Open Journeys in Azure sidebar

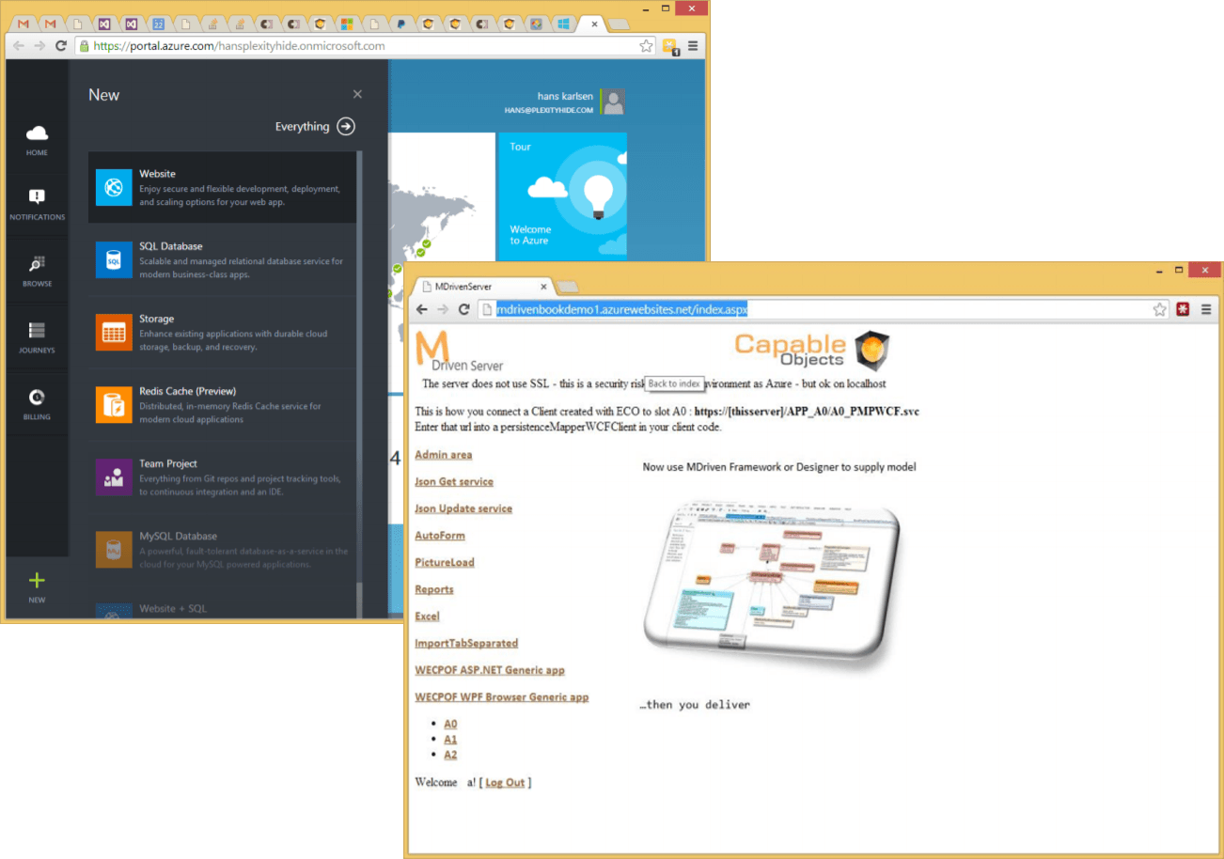[x=37, y=337]
